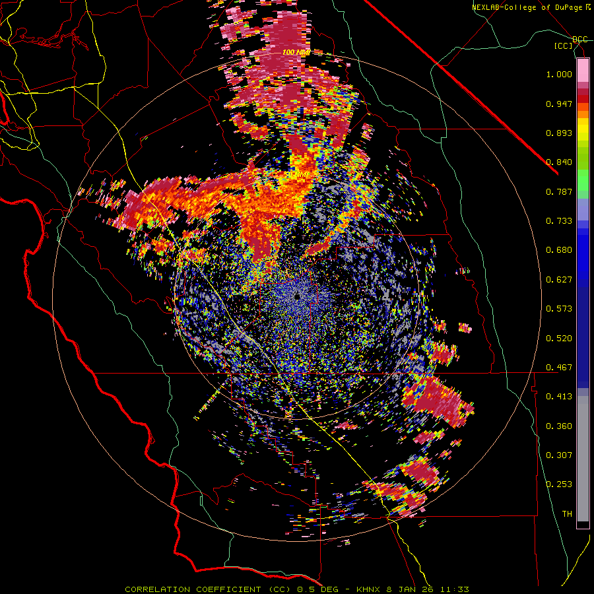The image size is (594, 594).
Task: Click the TH threshold label
Action: (567, 514)
